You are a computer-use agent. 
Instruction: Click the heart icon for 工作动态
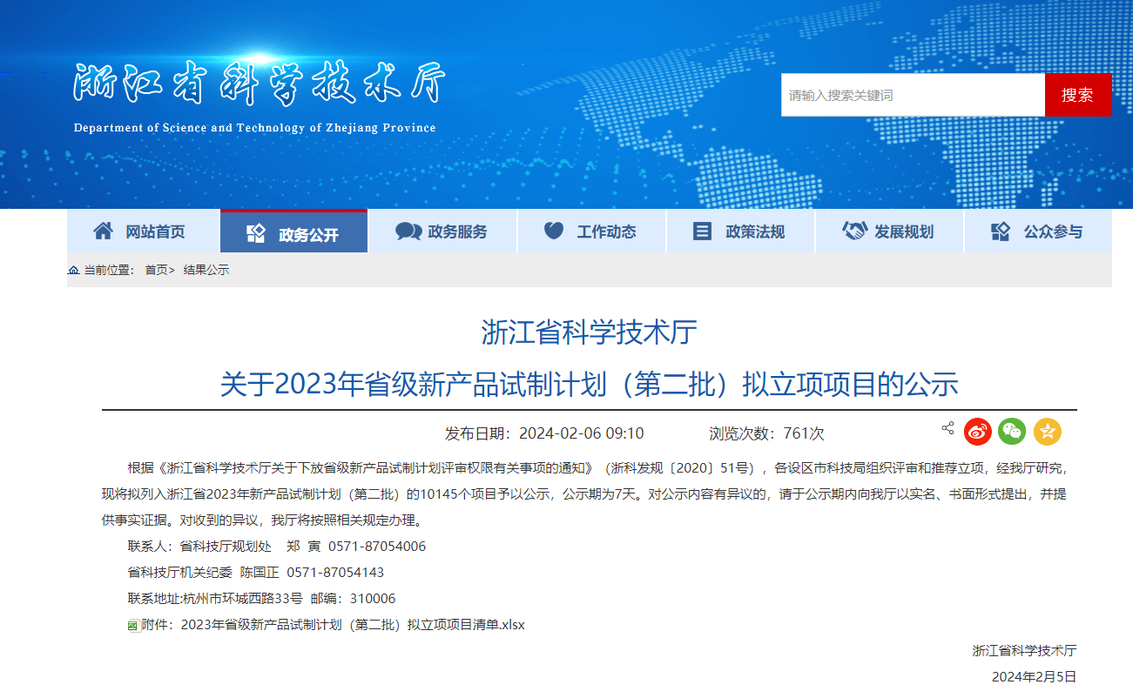point(554,232)
